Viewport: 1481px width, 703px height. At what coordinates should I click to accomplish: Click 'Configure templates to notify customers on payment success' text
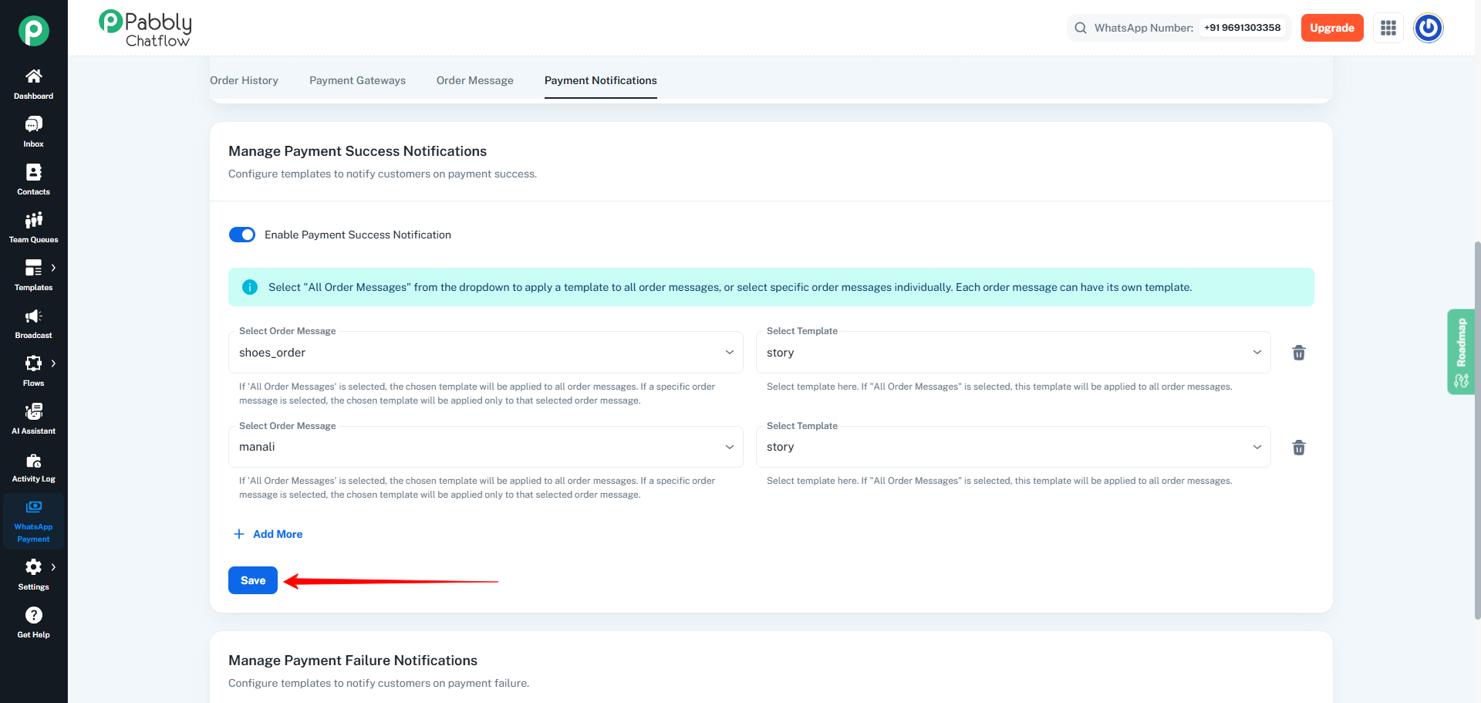[x=383, y=174]
